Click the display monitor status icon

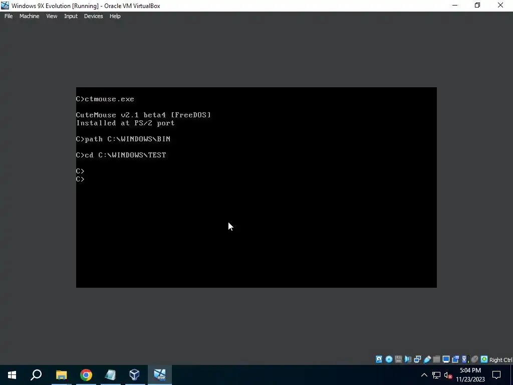click(446, 359)
